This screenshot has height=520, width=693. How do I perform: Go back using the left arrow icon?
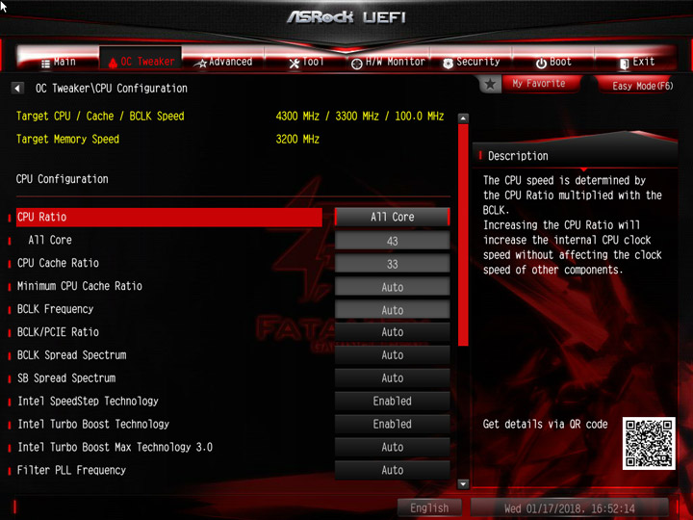click(x=17, y=88)
